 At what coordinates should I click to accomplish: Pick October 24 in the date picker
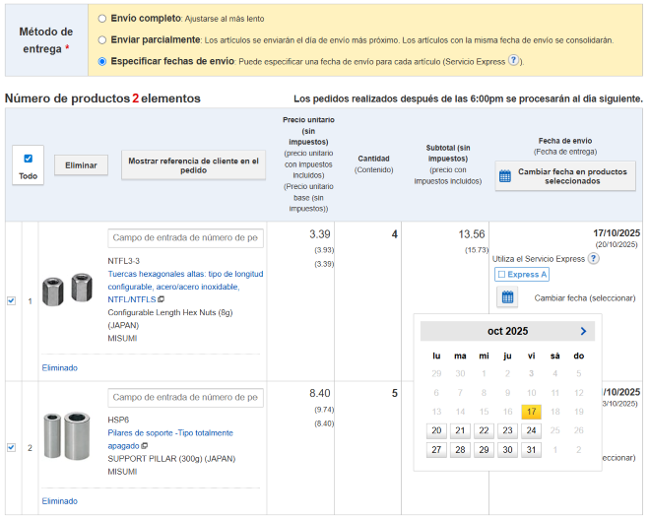tap(531, 430)
